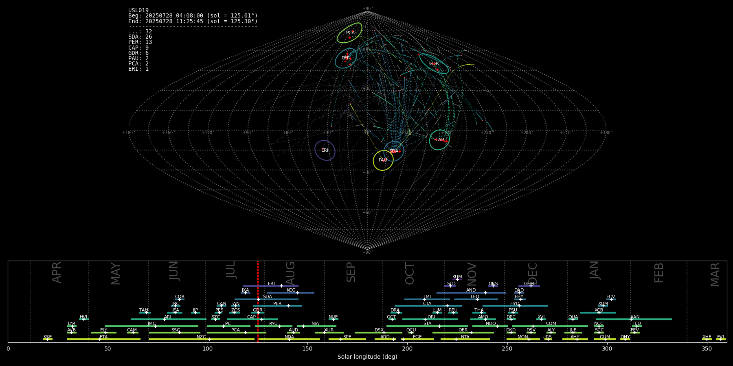Screen dimensions: 733x366
Task: Click the HYD shower label in timeline
Action: (515, 304)
